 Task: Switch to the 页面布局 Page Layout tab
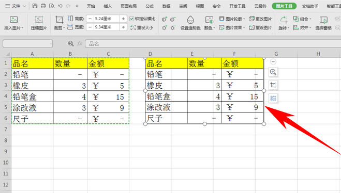coord(128,6)
